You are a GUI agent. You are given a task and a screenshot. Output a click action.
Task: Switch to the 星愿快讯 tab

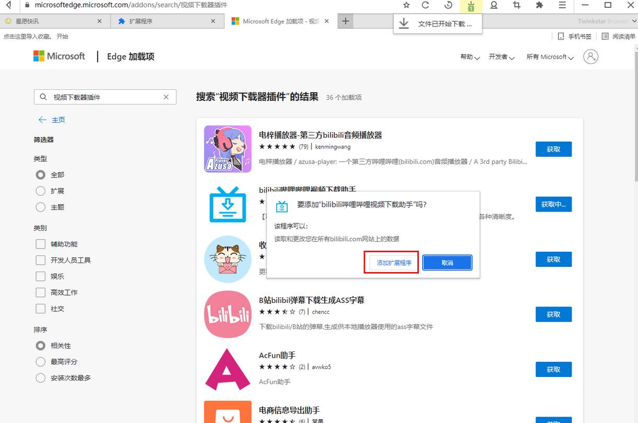pyautogui.click(x=55, y=21)
